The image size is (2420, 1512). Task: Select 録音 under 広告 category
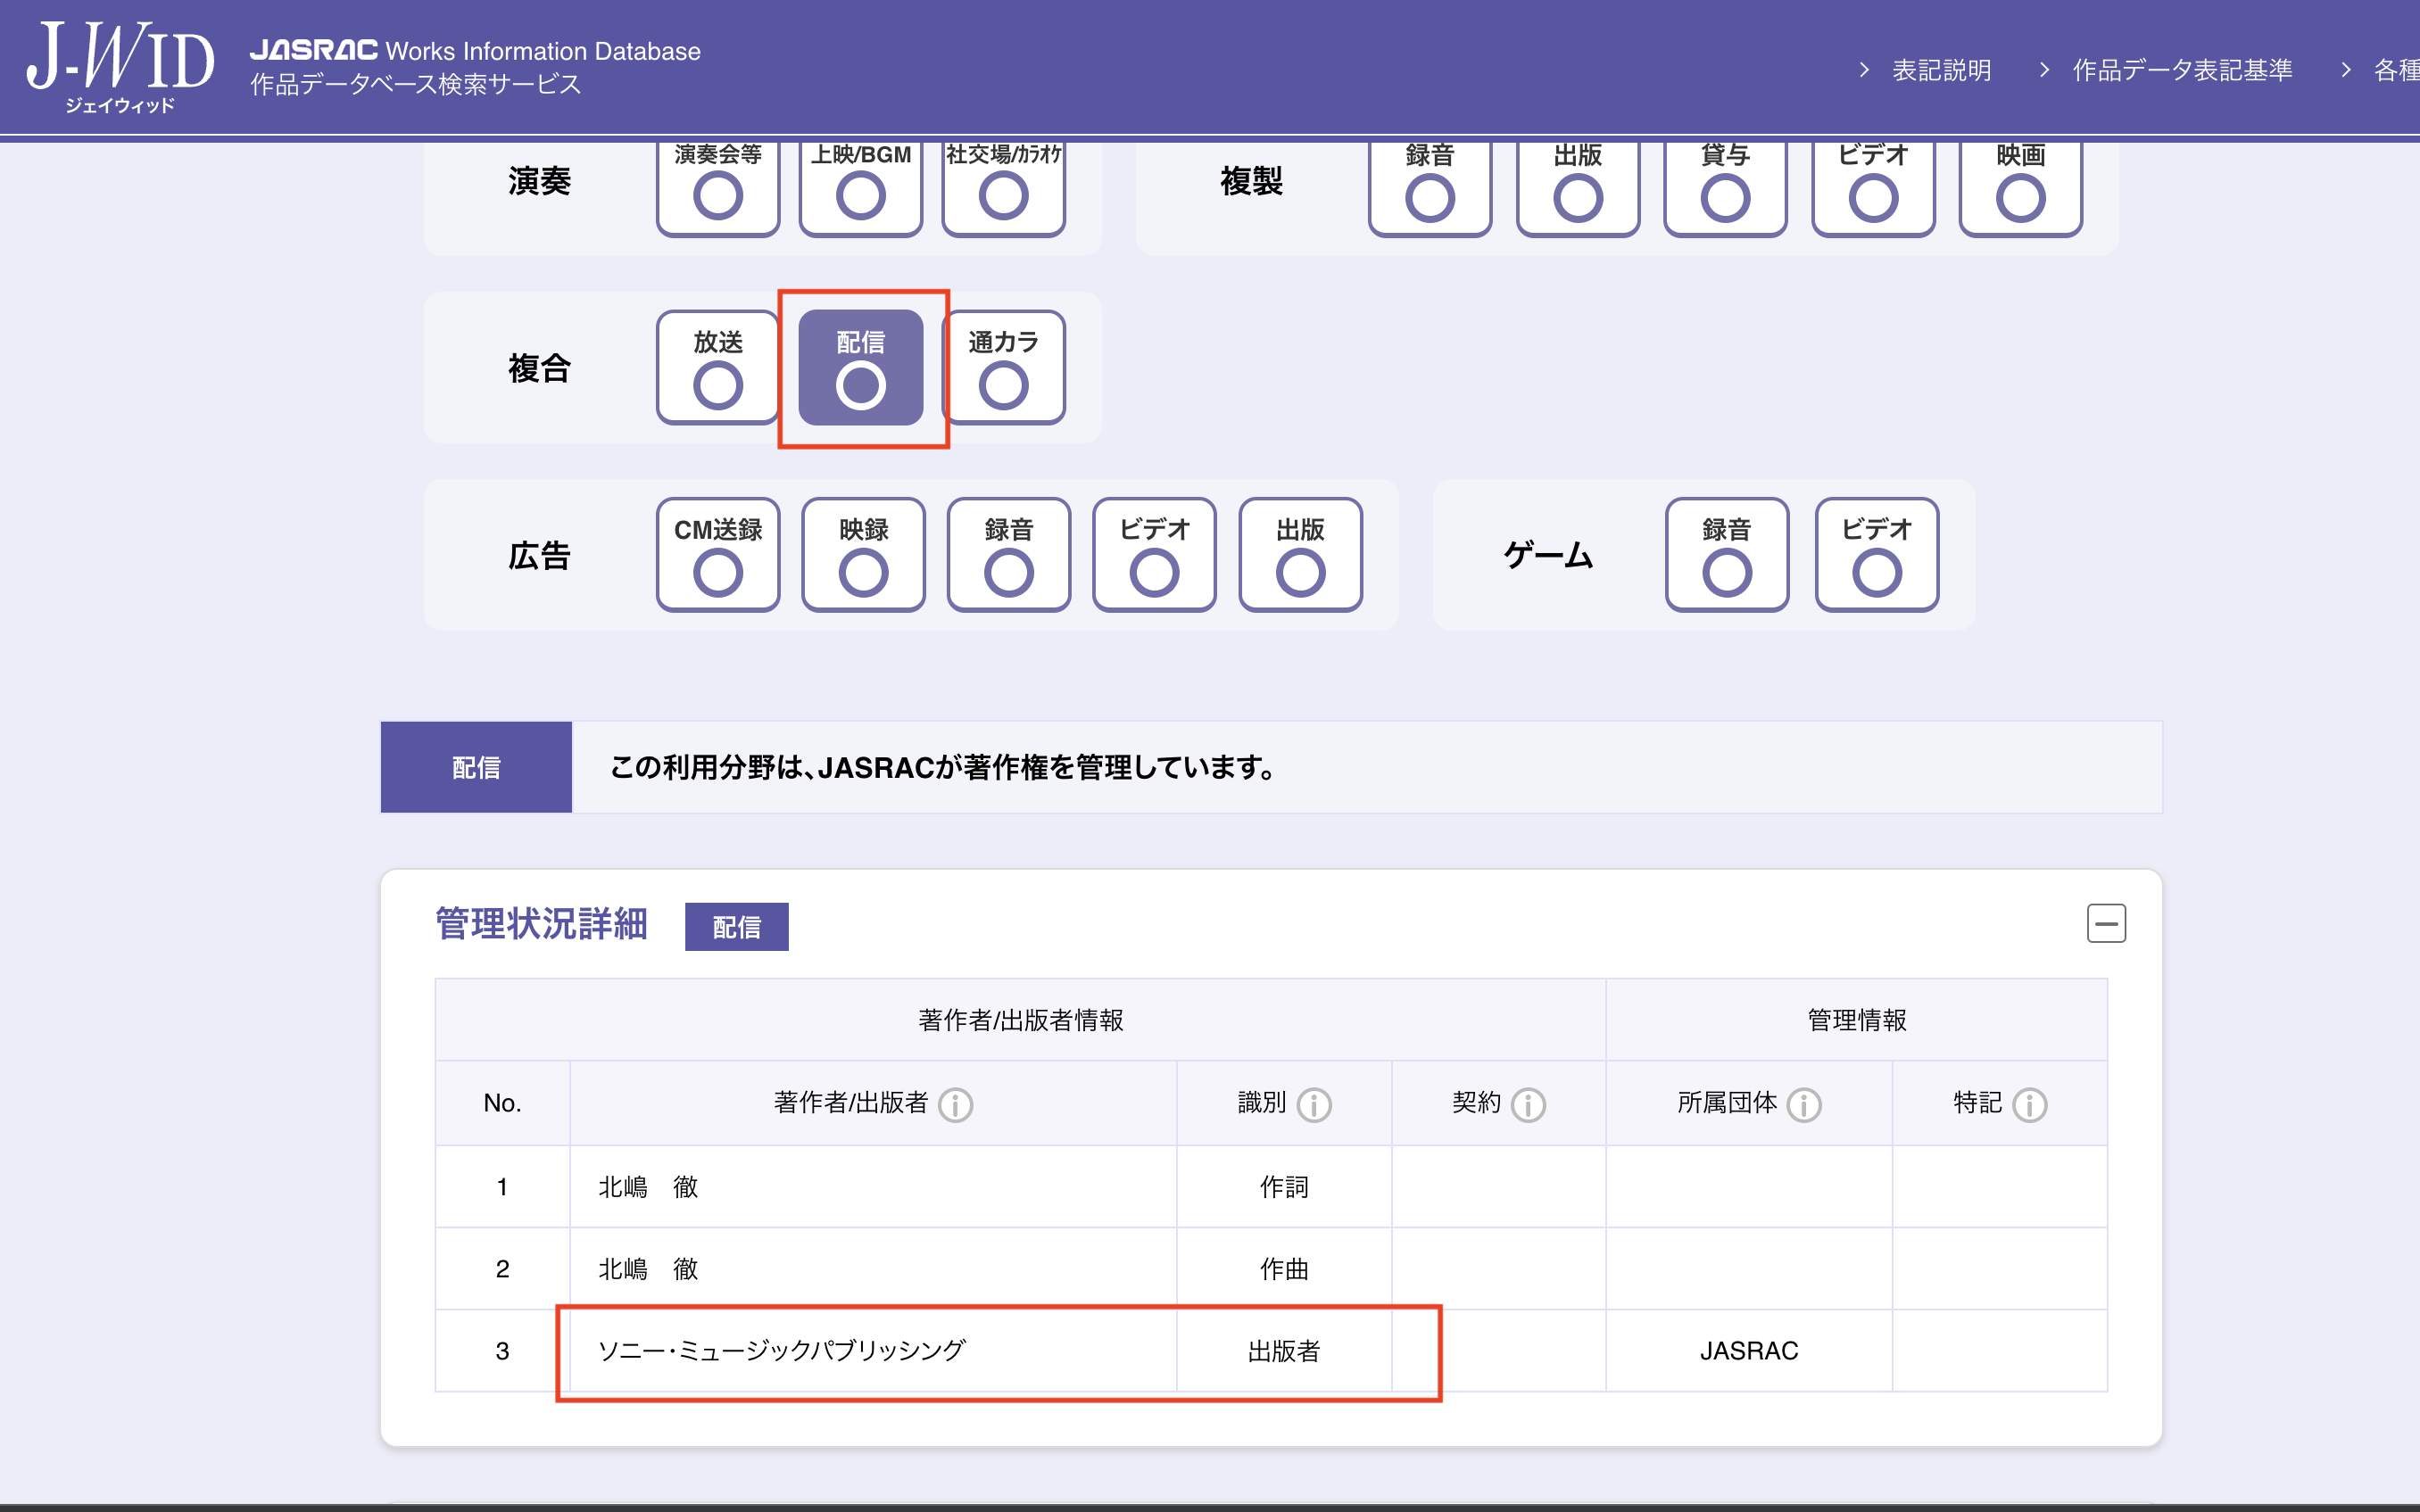click(1009, 555)
